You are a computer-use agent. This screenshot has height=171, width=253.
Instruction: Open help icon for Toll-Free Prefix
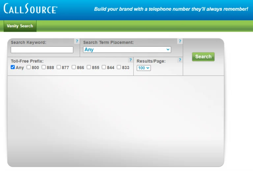130,60
